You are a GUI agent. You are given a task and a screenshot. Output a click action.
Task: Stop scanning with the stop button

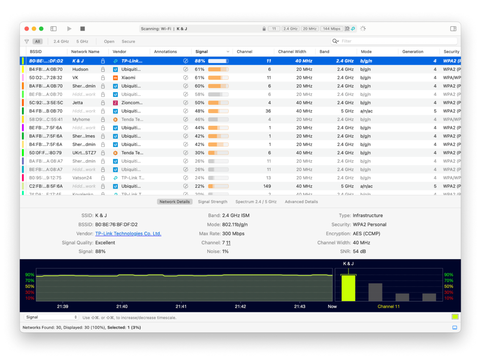pyautogui.click(x=83, y=29)
